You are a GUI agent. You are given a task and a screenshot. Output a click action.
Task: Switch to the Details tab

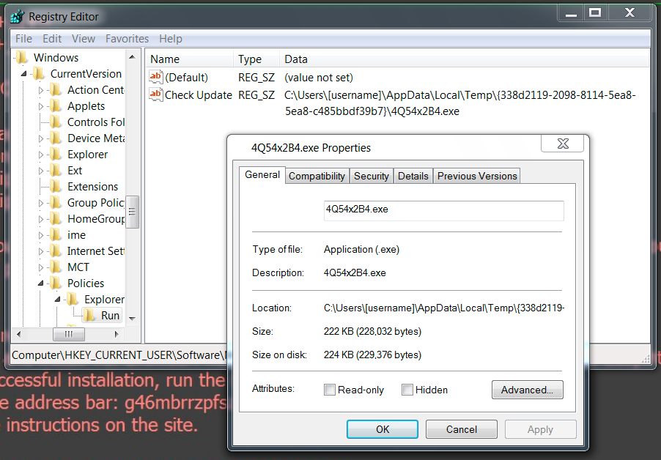pyautogui.click(x=413, y=176)
